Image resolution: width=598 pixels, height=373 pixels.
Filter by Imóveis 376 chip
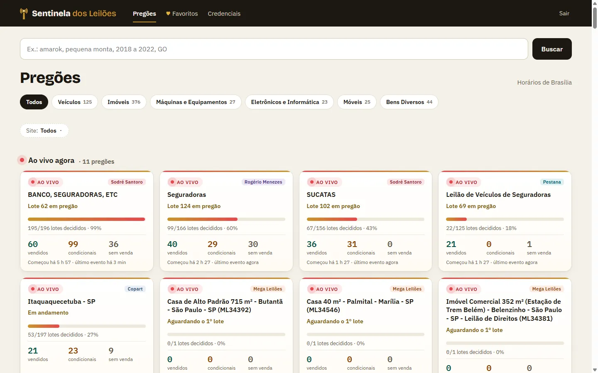pos(124,102)
